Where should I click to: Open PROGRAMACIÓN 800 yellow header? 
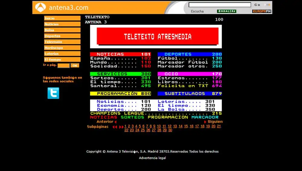point(120,94)
